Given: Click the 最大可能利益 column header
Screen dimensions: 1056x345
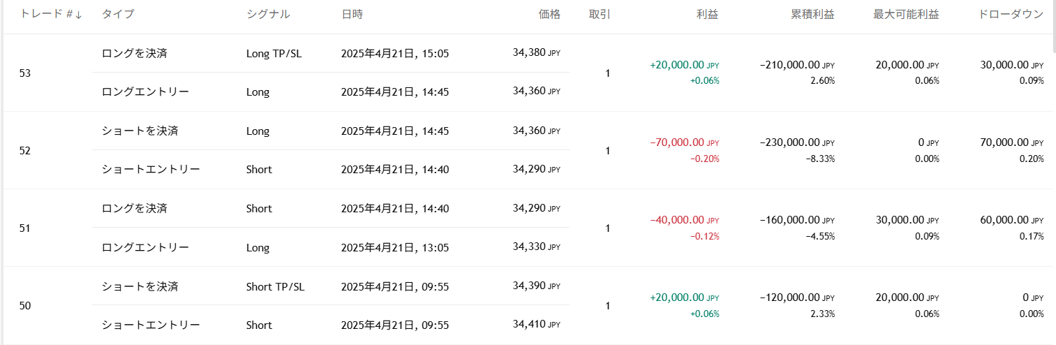Looking at the screenshot, I should tap(906, 14).
